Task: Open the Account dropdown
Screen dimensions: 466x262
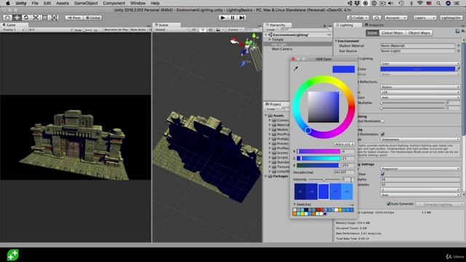Action: pyautogui.click(x=395, y=17)
